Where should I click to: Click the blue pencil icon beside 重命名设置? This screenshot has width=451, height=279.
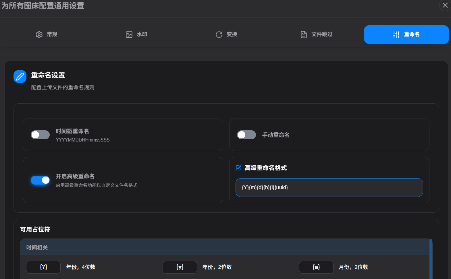pyautogui.click(x=20, y=76)
